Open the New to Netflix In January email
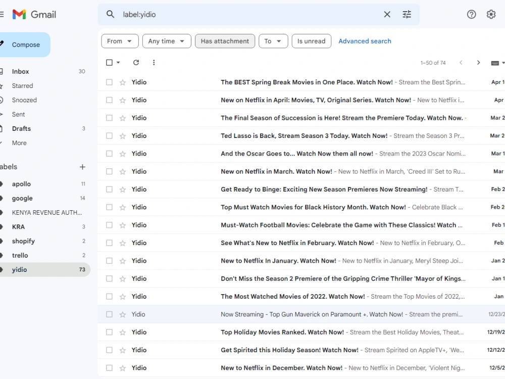Screen dimensions: 505x379 tap(301, 261)
